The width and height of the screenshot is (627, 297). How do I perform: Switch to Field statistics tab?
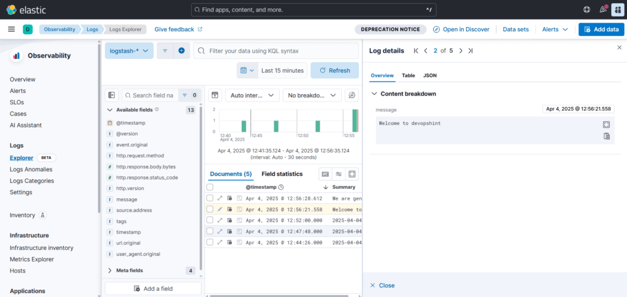point(282,174)
